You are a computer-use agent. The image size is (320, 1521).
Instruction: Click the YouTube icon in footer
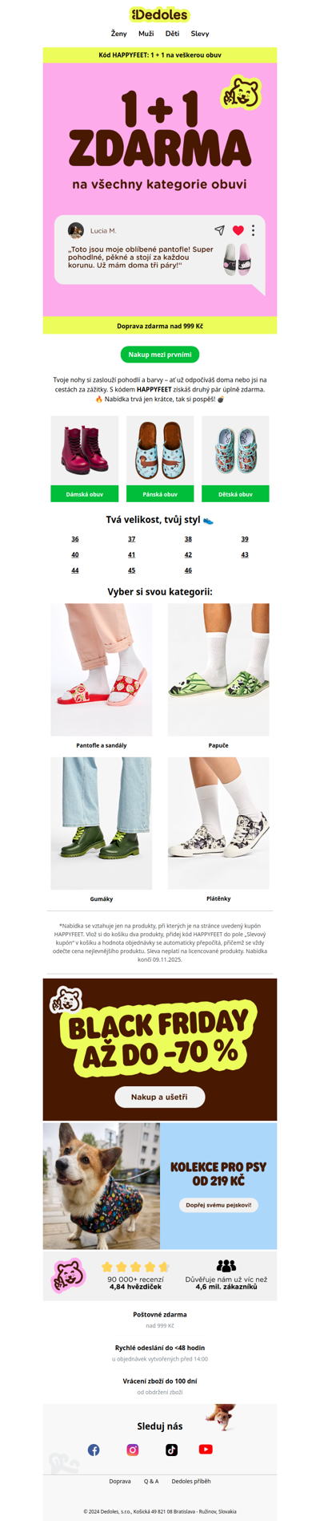pos(206,1450)
